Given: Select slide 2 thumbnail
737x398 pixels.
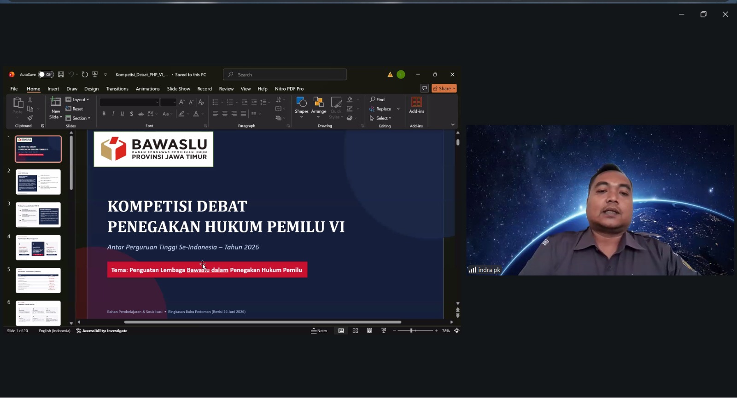Looking at the screenshot, I should (38, 182).
